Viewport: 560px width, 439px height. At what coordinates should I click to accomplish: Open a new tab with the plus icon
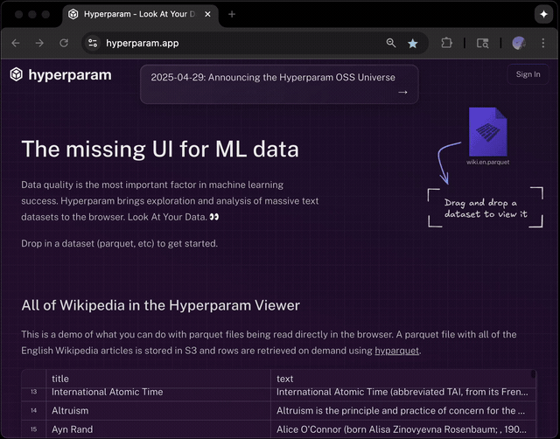[x=232, y=14]
